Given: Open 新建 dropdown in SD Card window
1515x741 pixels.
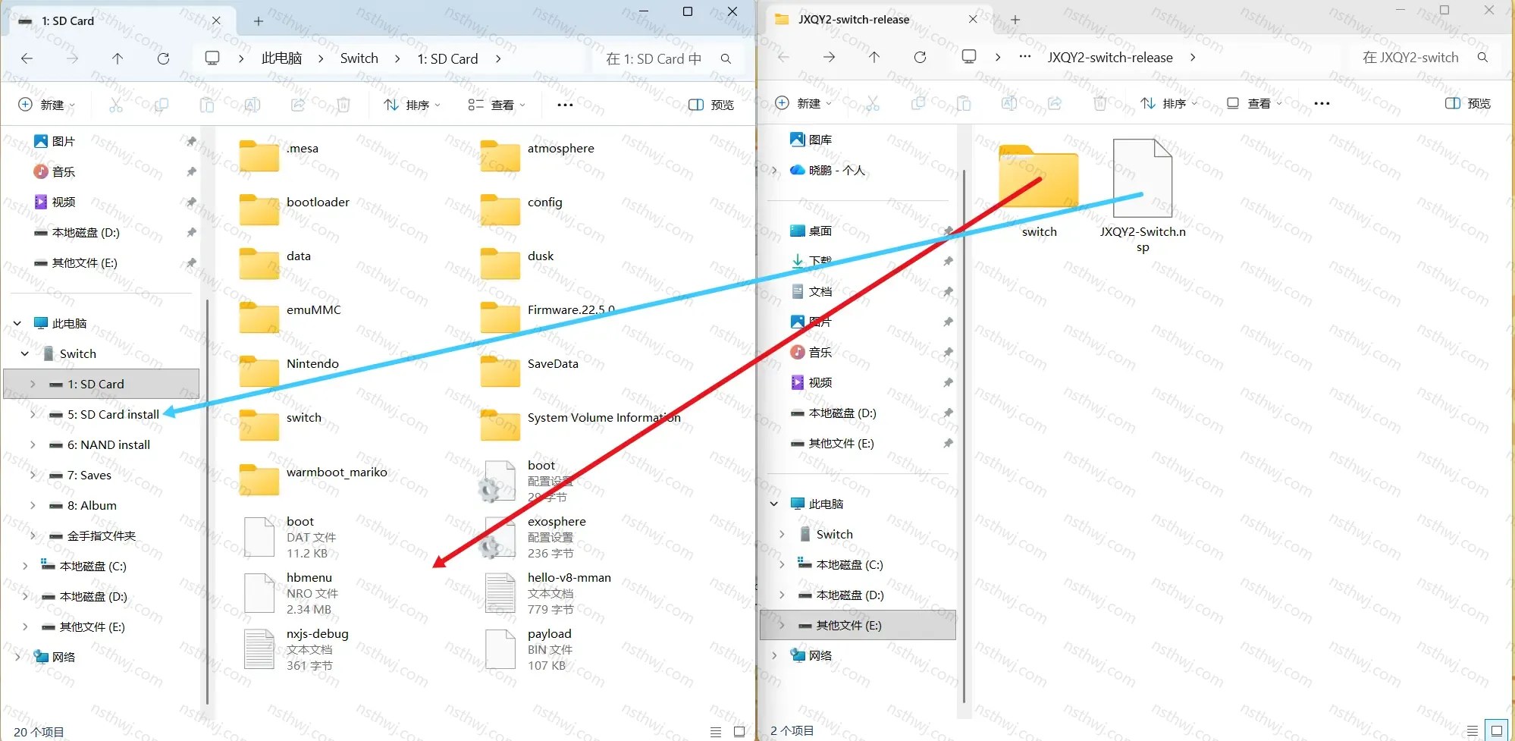Looking at the screenshot, I should coord(47,105).
